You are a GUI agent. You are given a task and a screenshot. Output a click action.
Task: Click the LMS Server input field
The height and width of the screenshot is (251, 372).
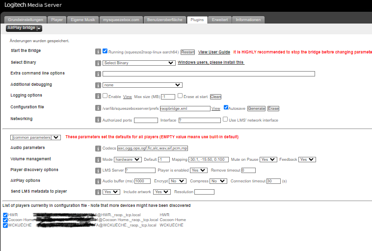[x=140, y=170]
